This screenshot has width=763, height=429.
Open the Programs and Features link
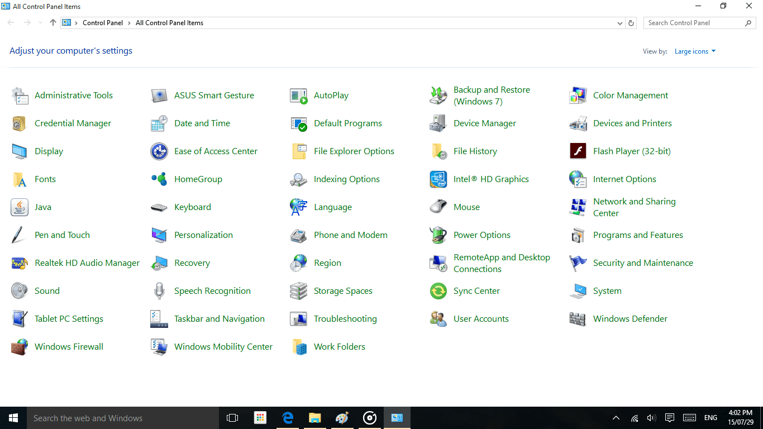pyautogui.click(x=638, y=235)
